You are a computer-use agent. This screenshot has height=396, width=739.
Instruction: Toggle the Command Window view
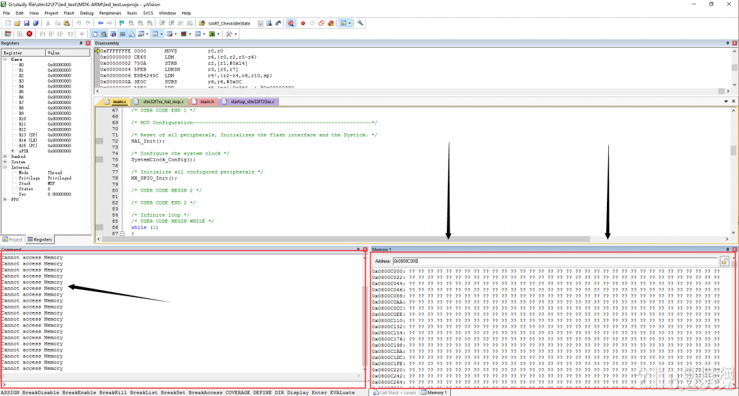point(94,34)
